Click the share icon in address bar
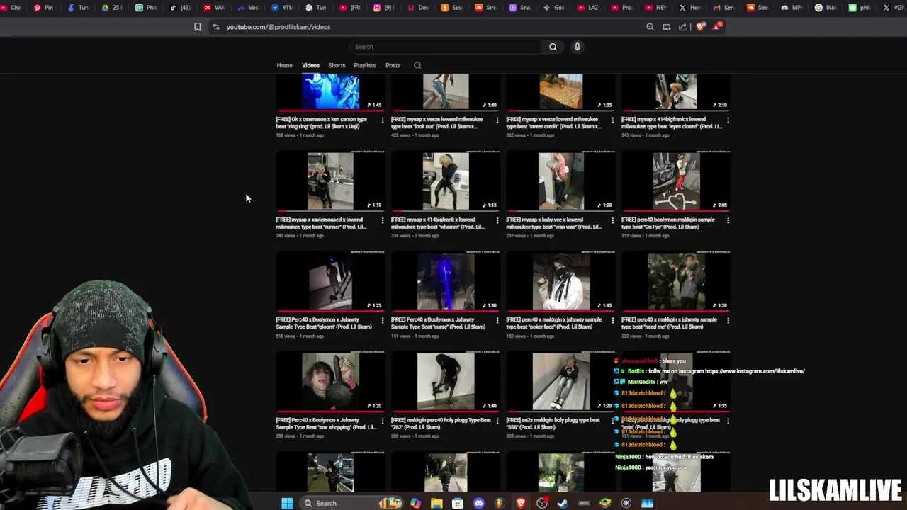The width and height of the screenshot is (907, 510). tap(682, 27)
